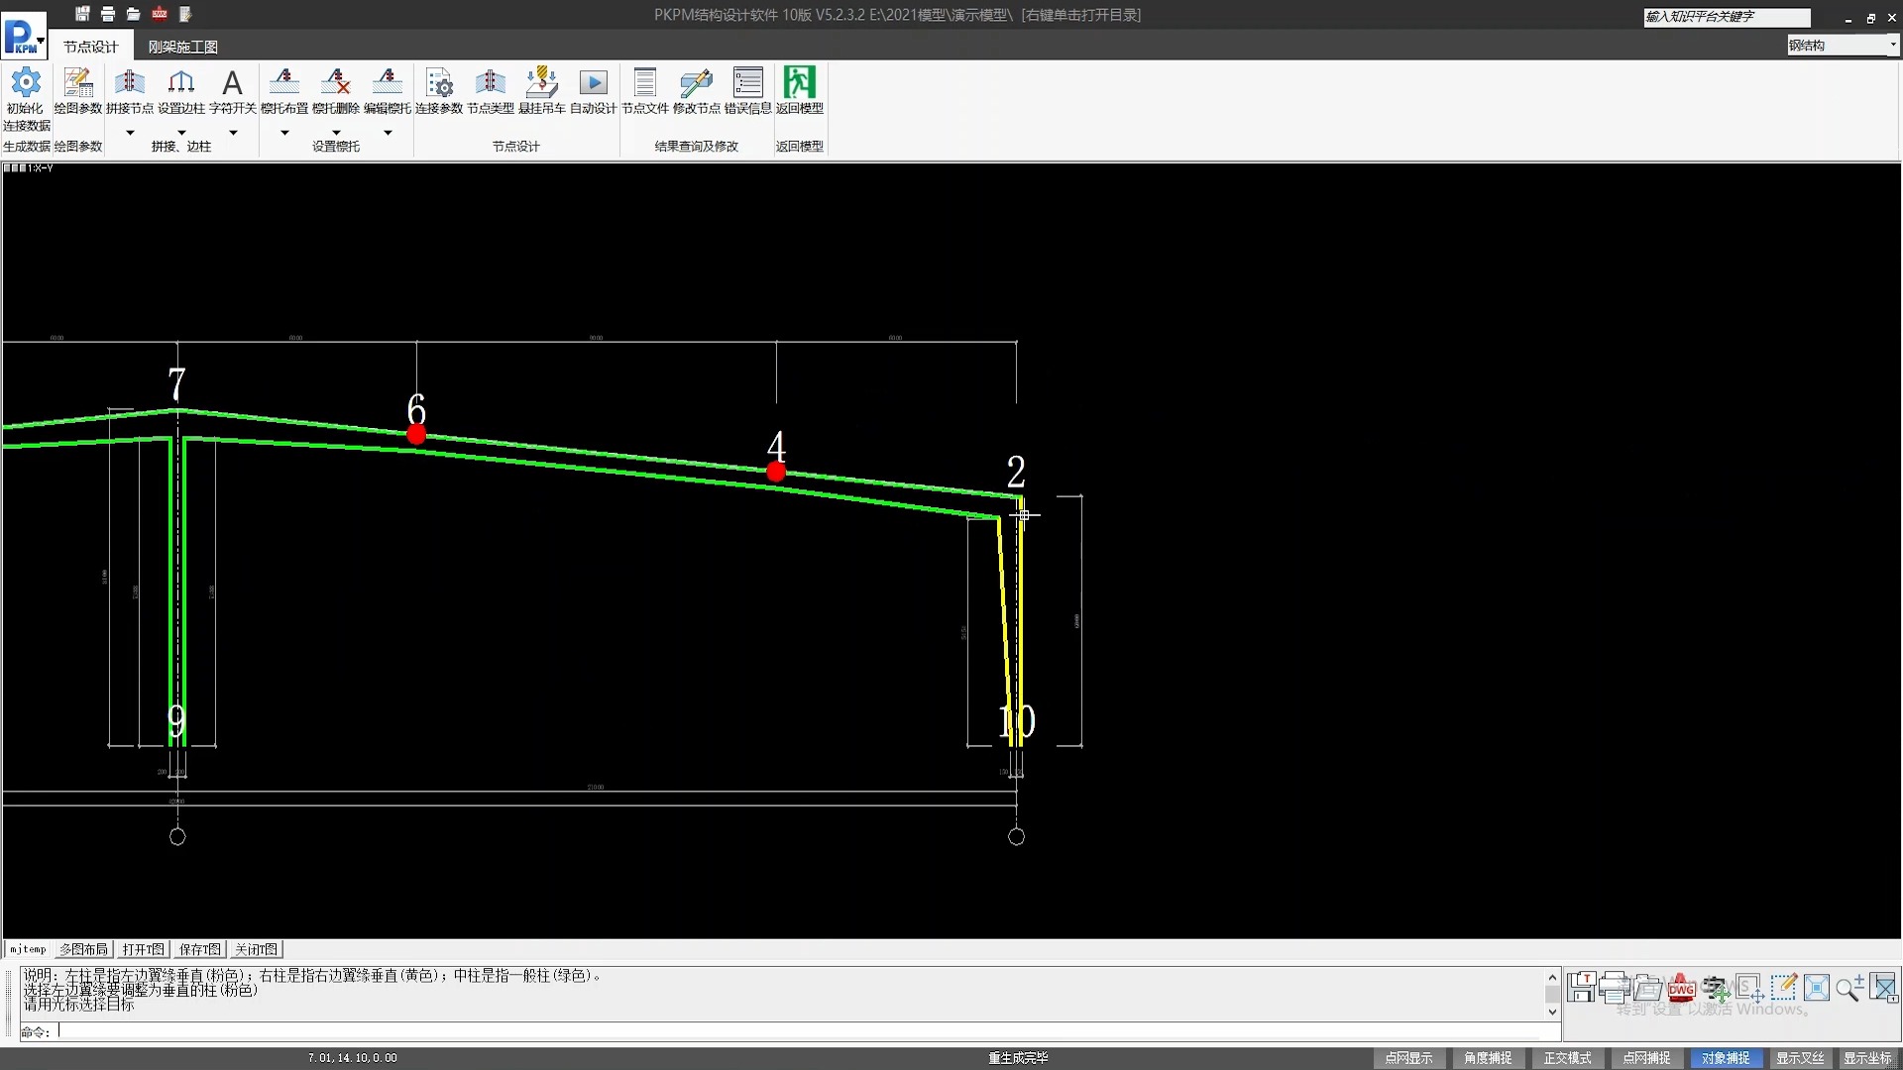
Task: Expand 拼接节点 dropdown arrow
Action: [x=130, y=133]
